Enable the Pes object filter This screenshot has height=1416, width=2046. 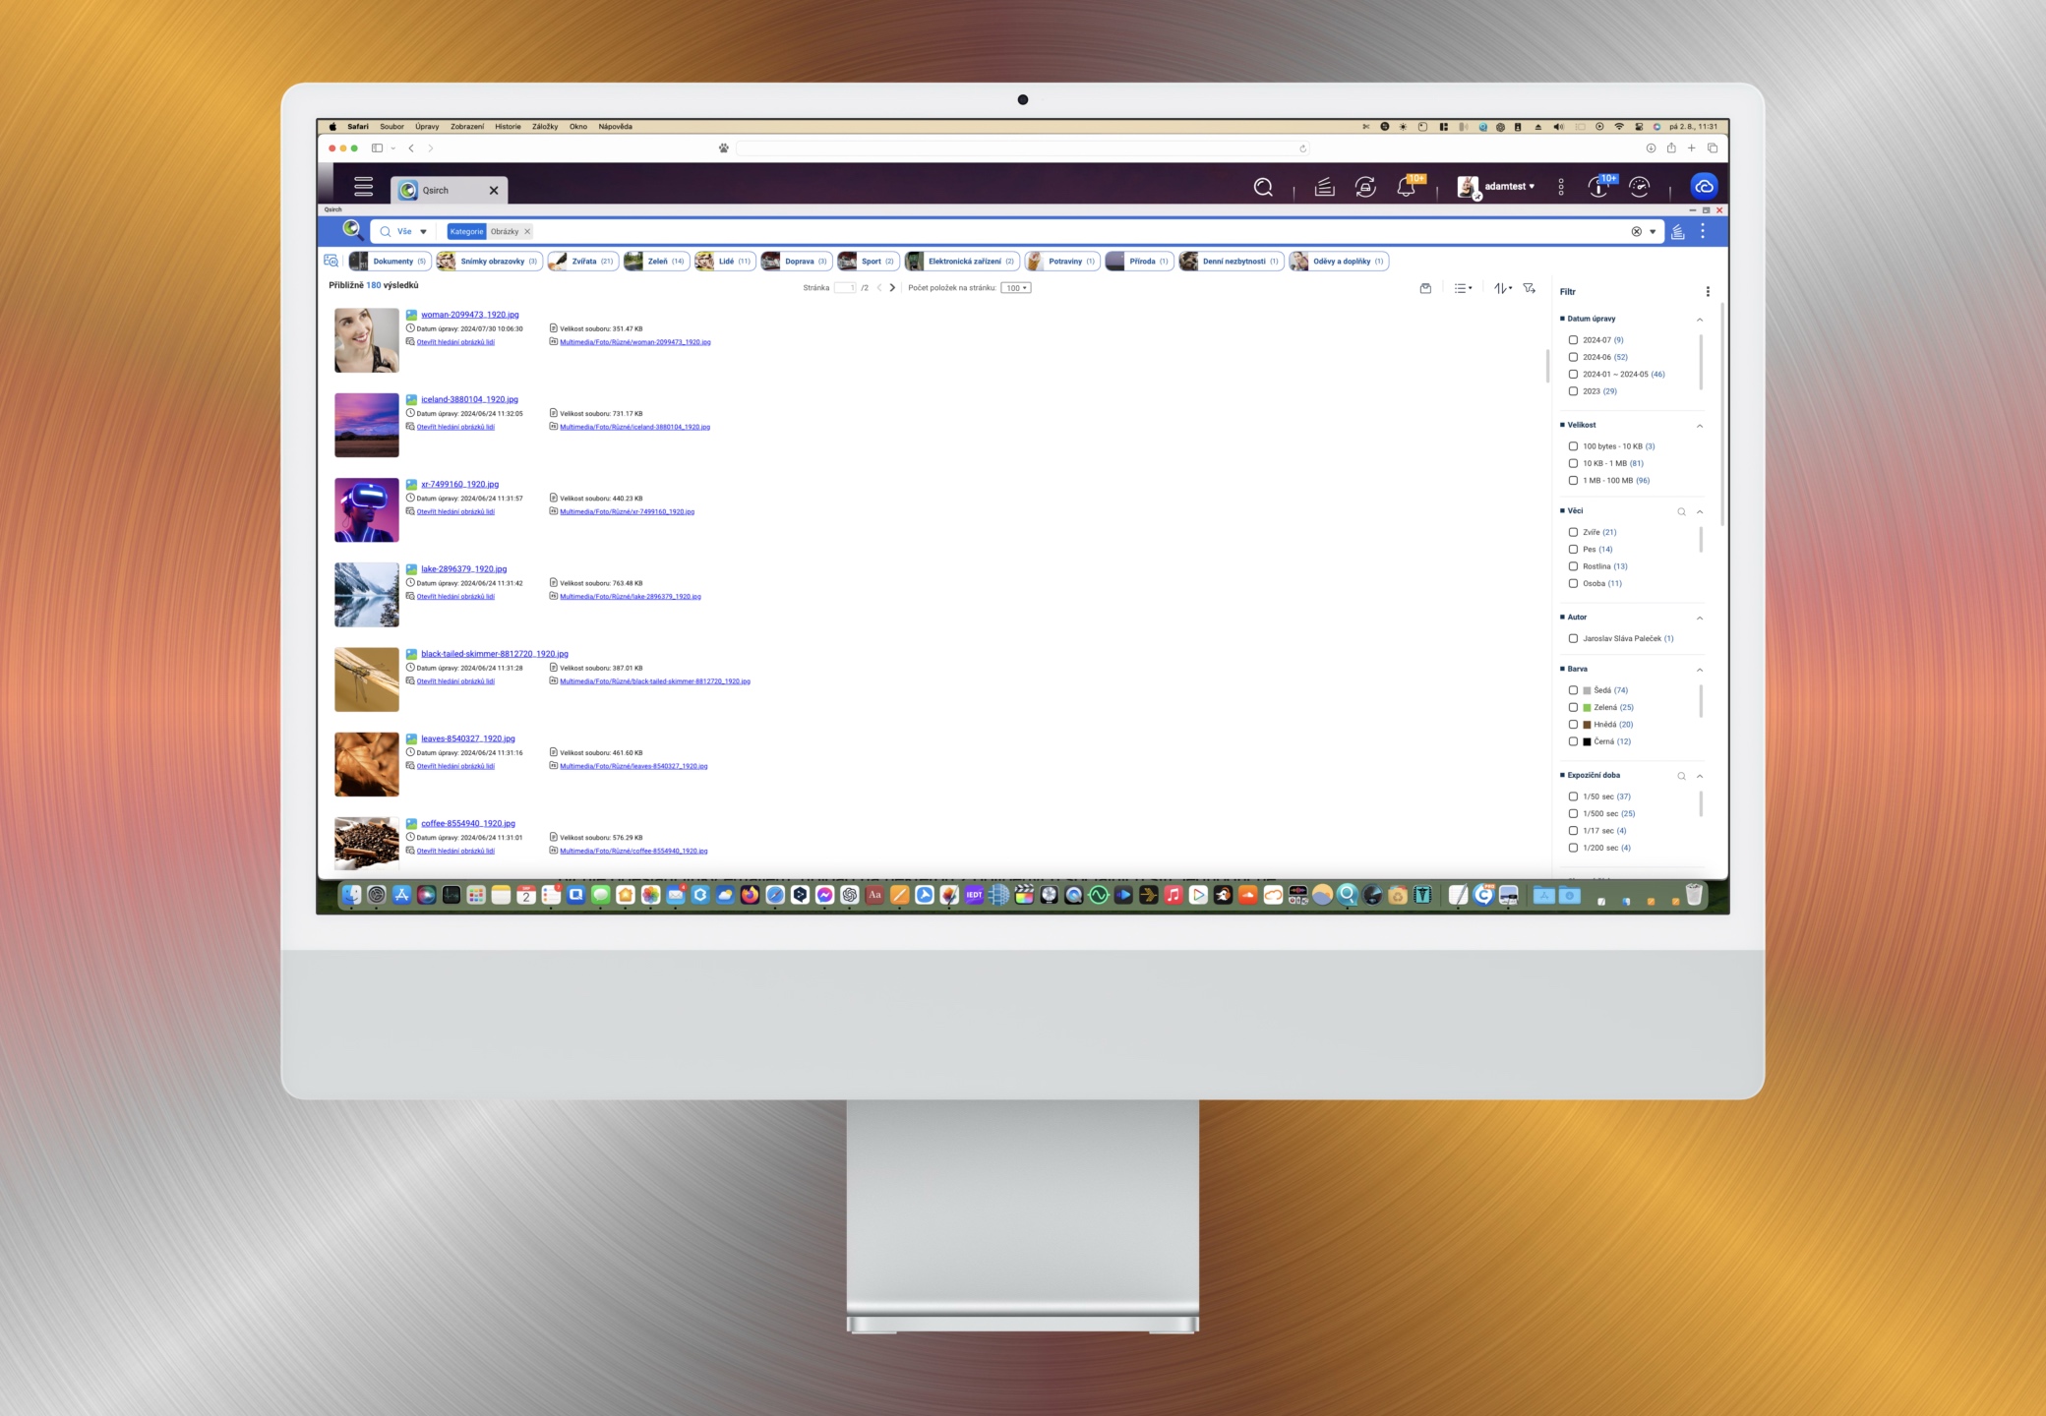coord(1573,550)
